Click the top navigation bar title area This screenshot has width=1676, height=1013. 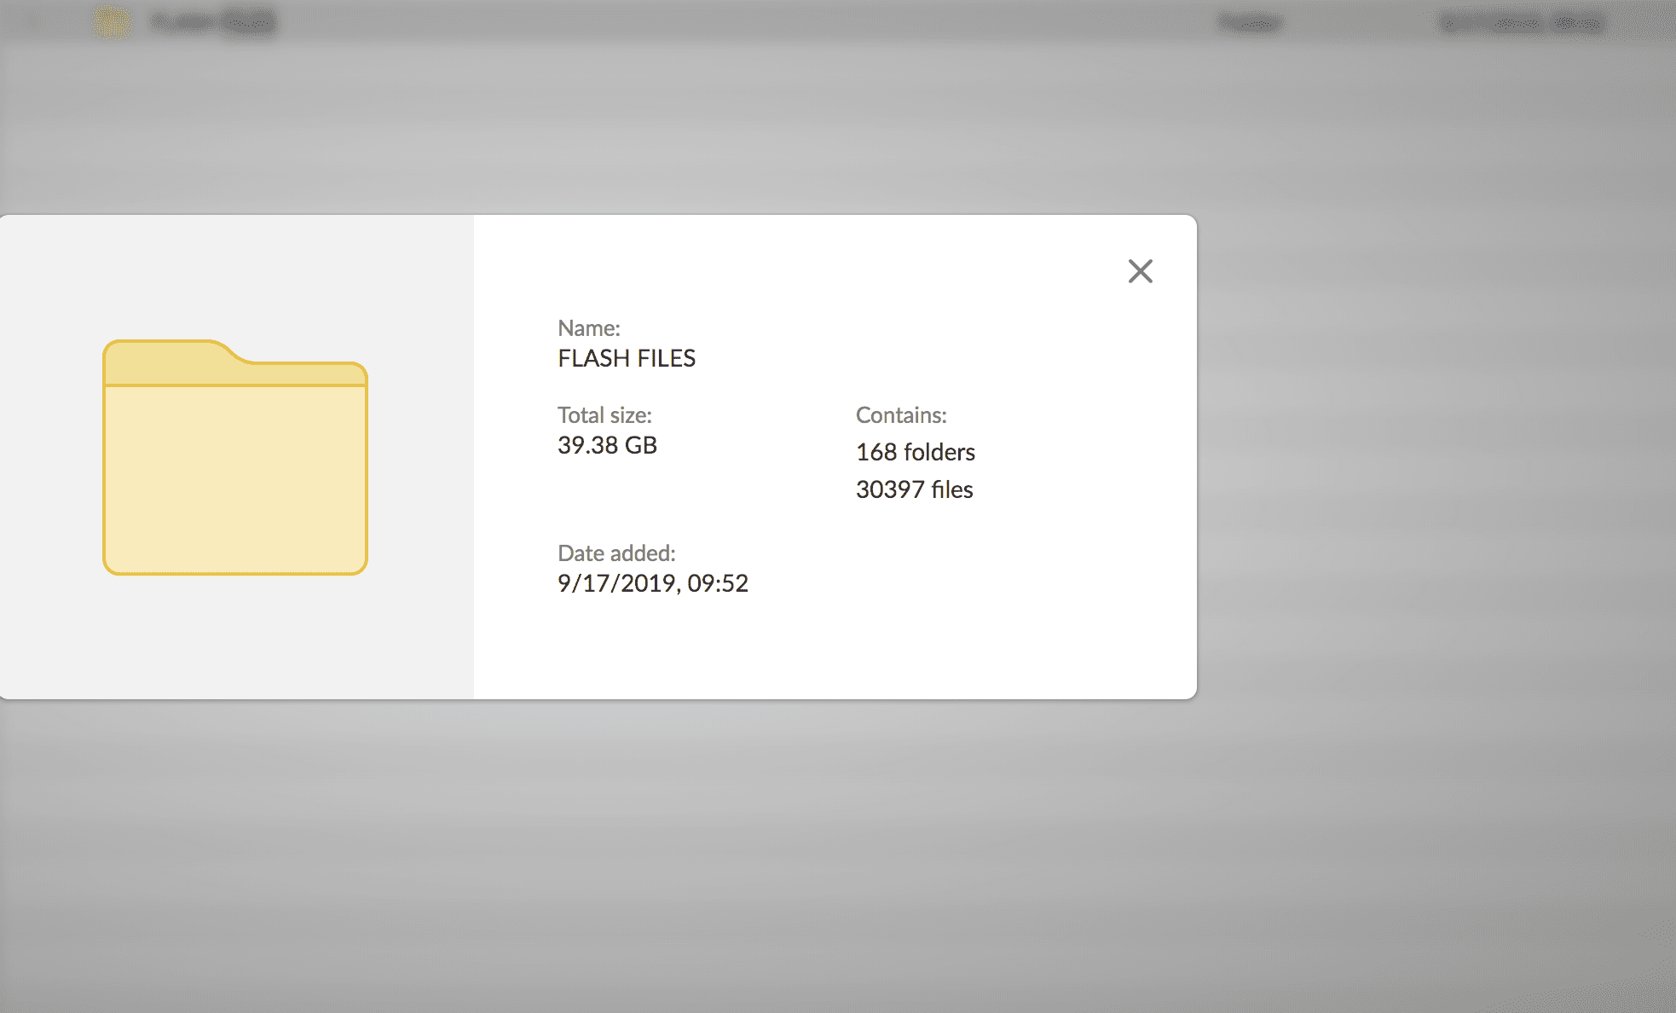click(x=213, y=21)
